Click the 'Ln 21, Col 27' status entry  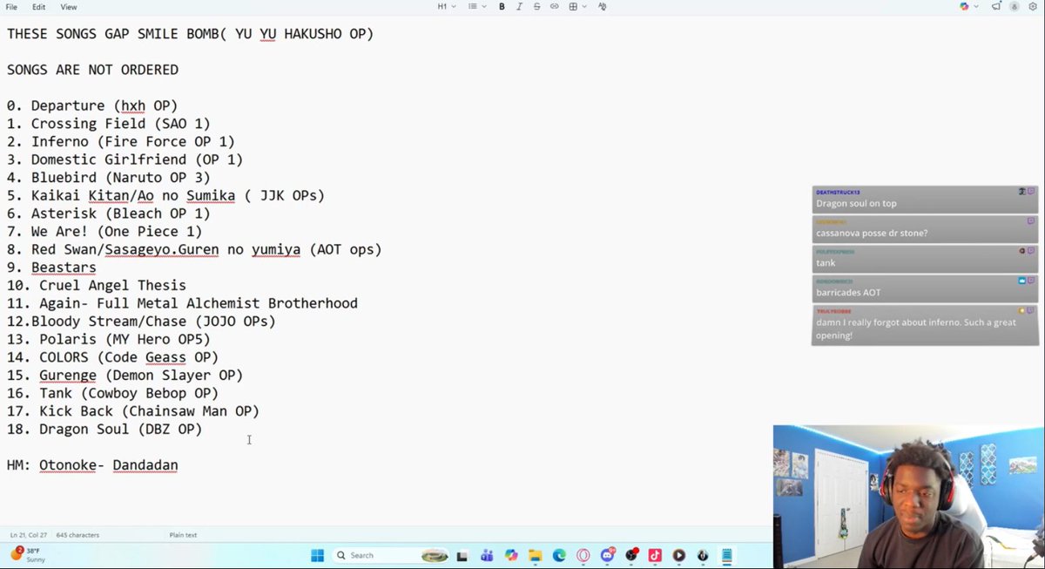tap(29, 535)
